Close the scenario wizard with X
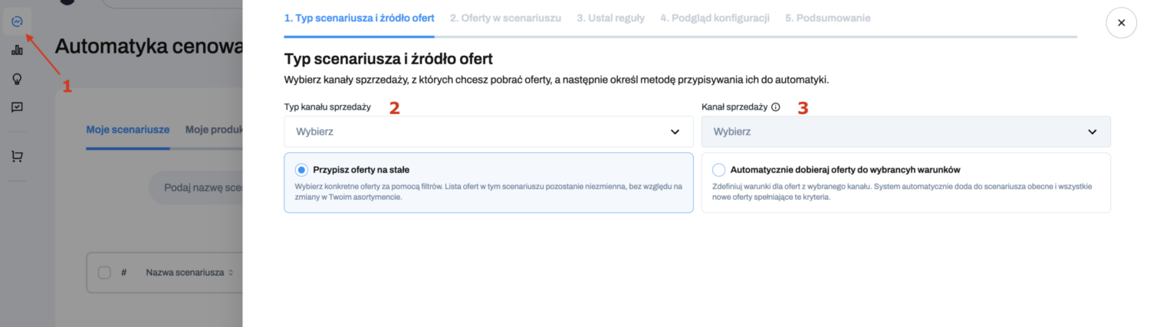1150x327 pixels. click(1121, 23)
